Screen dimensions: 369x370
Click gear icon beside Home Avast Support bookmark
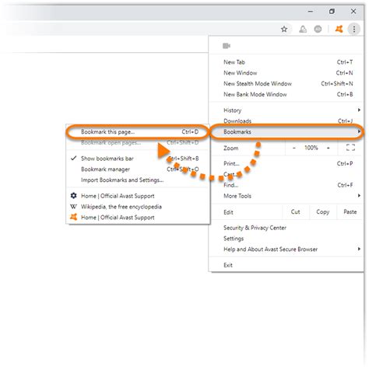click(x=73, y=196)
